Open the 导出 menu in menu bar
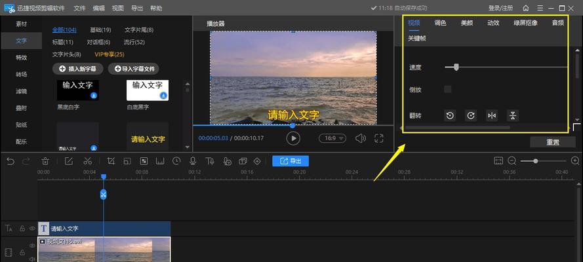The image size is (583, 262). click(137, 8)
